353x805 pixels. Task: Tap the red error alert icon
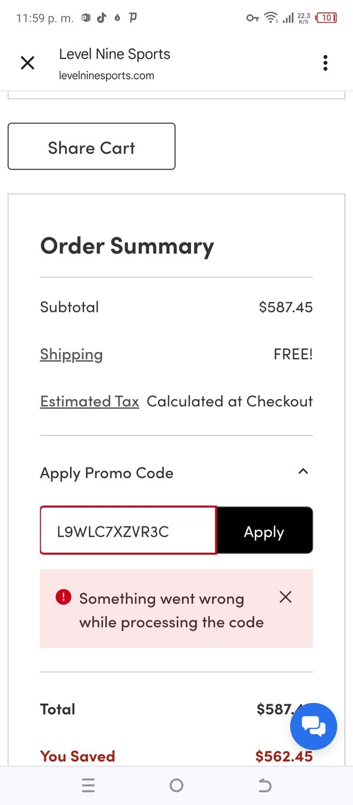(x=63, y=597)
